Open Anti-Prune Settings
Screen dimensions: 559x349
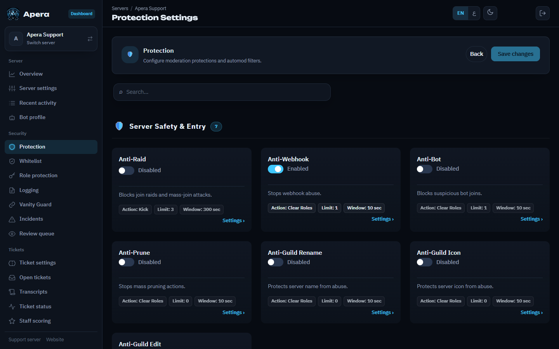point(233,313)
